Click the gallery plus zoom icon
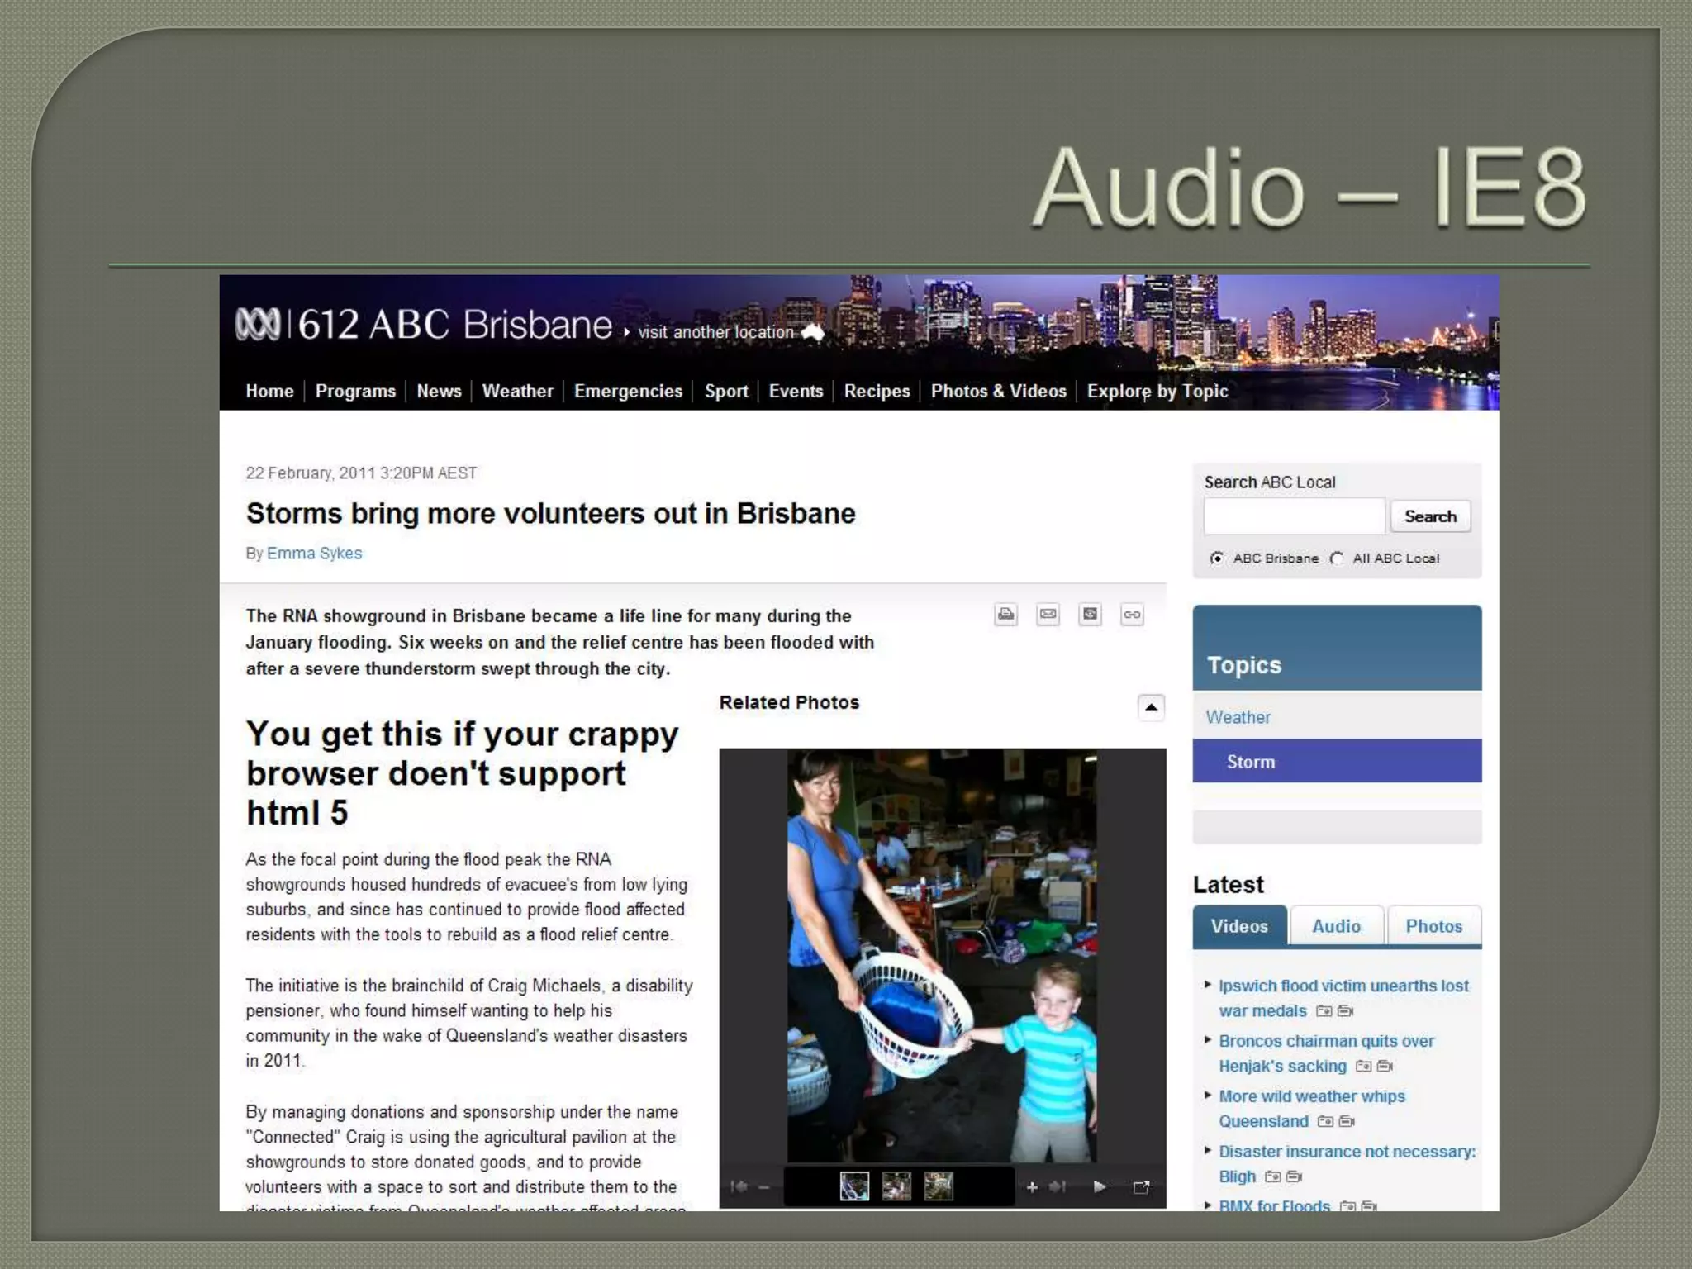1692x1269 pixels. (1032, 1187)
